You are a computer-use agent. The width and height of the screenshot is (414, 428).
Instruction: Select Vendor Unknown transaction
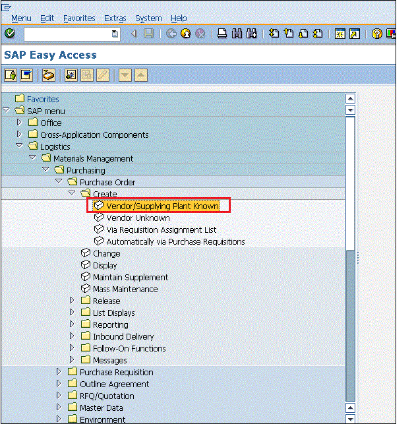tap(138, 218)
